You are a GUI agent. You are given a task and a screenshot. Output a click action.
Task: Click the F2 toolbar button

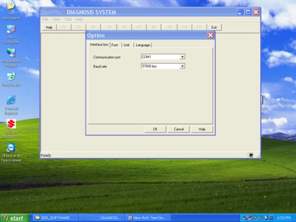point(64,27)
